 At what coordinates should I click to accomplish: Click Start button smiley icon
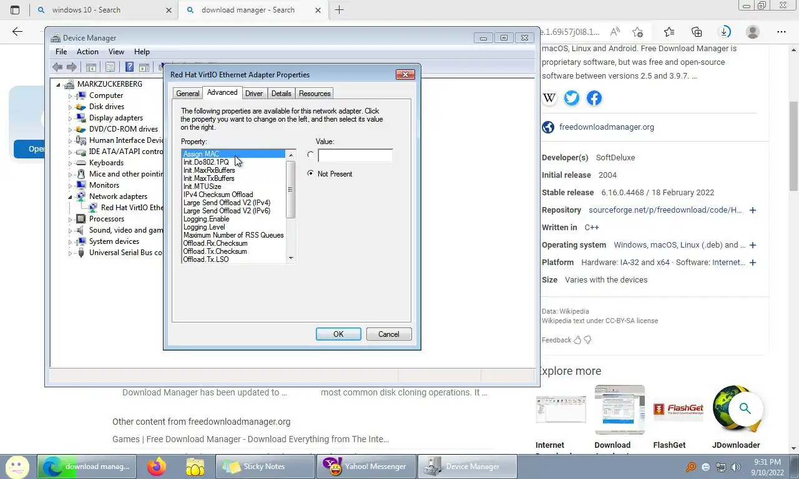[17, 467]
